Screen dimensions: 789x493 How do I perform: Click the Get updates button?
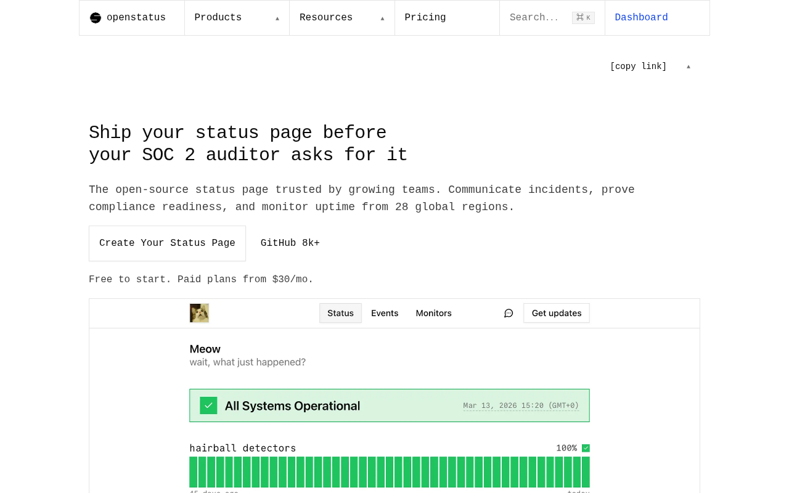click(x=557, y=313)
